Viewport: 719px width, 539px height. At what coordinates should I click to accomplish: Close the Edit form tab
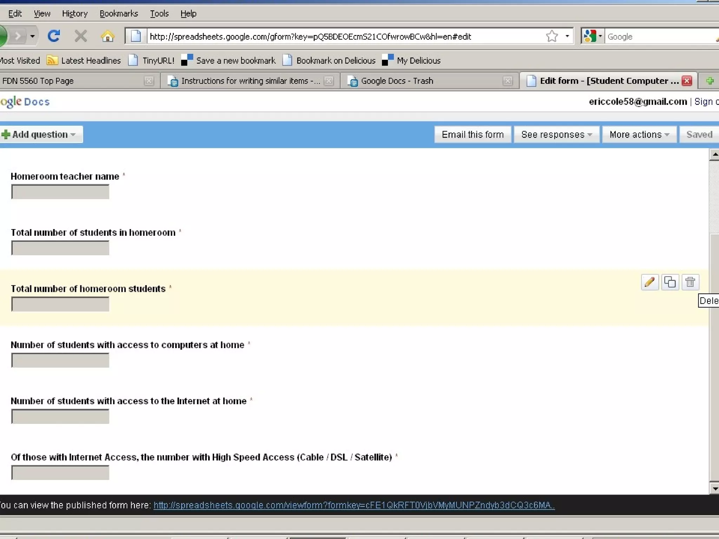pyautogui.click(x=687, y=81)
